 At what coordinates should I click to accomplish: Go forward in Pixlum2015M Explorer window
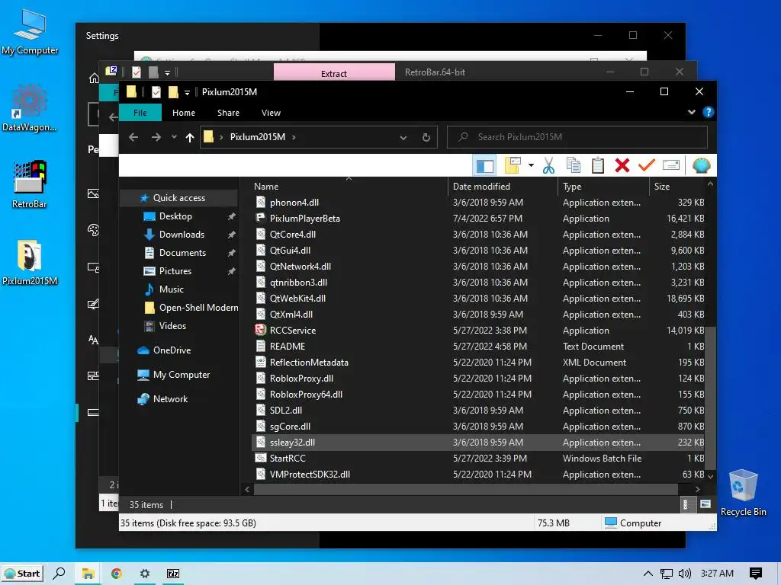tap(156, 137)
